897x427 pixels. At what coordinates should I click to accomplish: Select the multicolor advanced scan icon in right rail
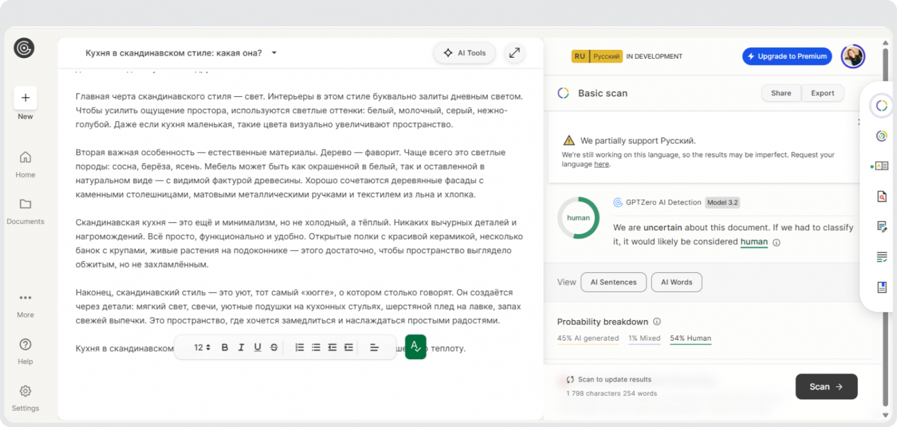point(881,136)
